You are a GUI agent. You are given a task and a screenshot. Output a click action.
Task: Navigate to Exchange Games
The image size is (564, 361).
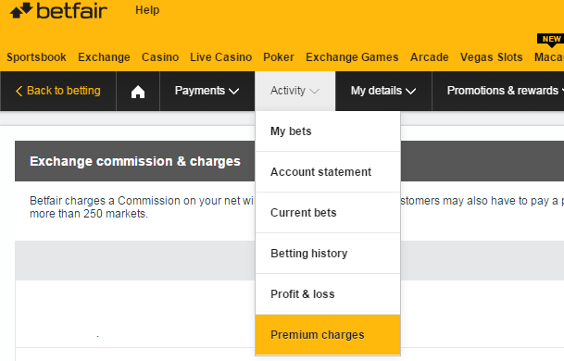pos(352,57)
